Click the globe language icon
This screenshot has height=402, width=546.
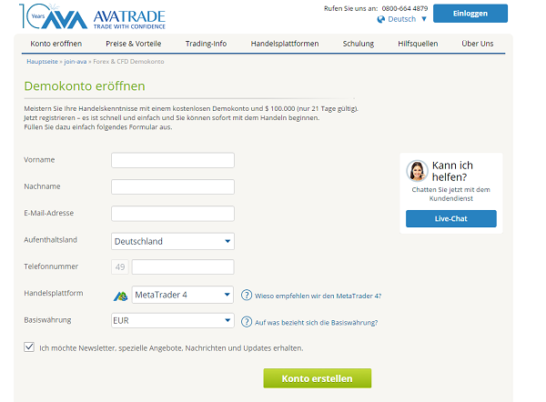coord(381,19)
